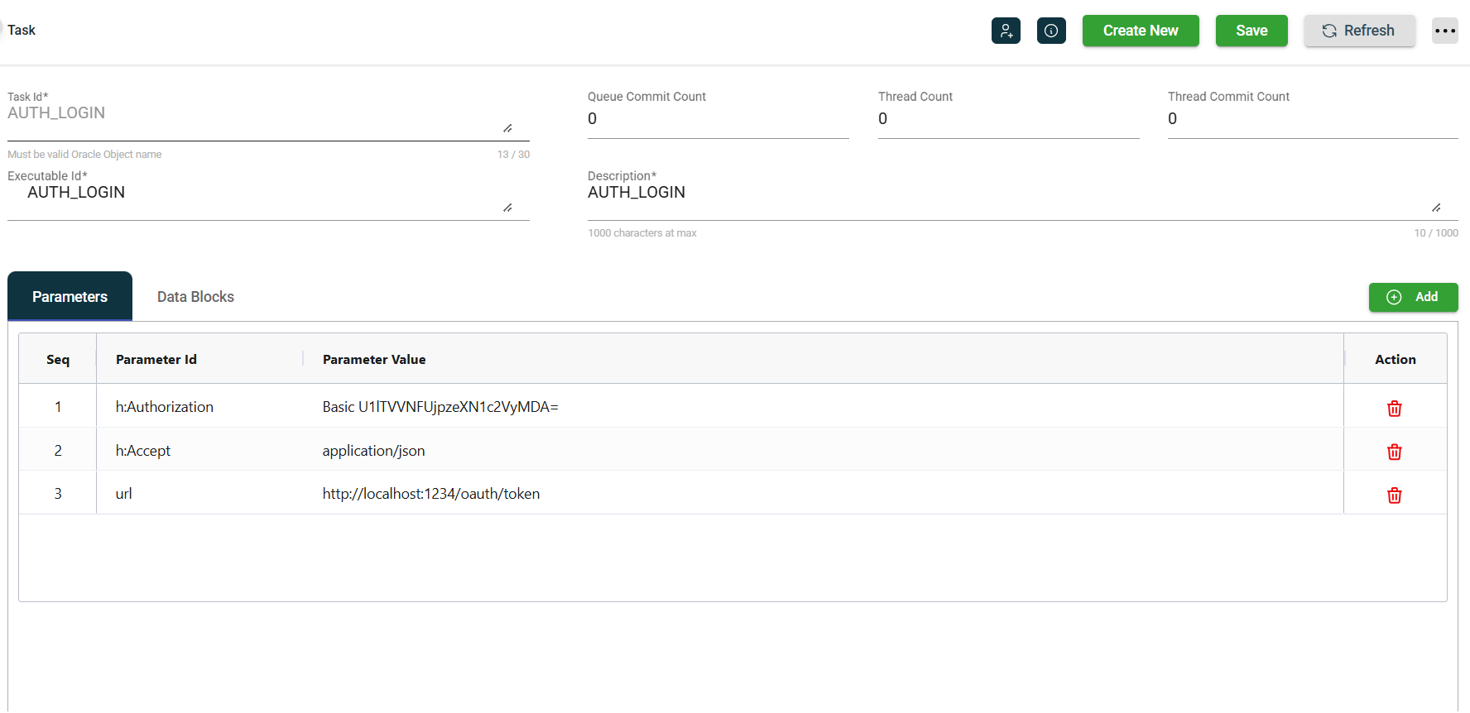Edit the Thread Commit Count field
The image size is (1470, 713).
click(x=1312, y=119)
